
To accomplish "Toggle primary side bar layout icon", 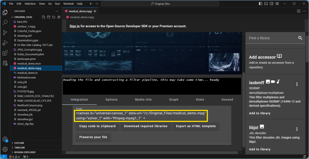I will pyautogui.click(x=260, y=4).
